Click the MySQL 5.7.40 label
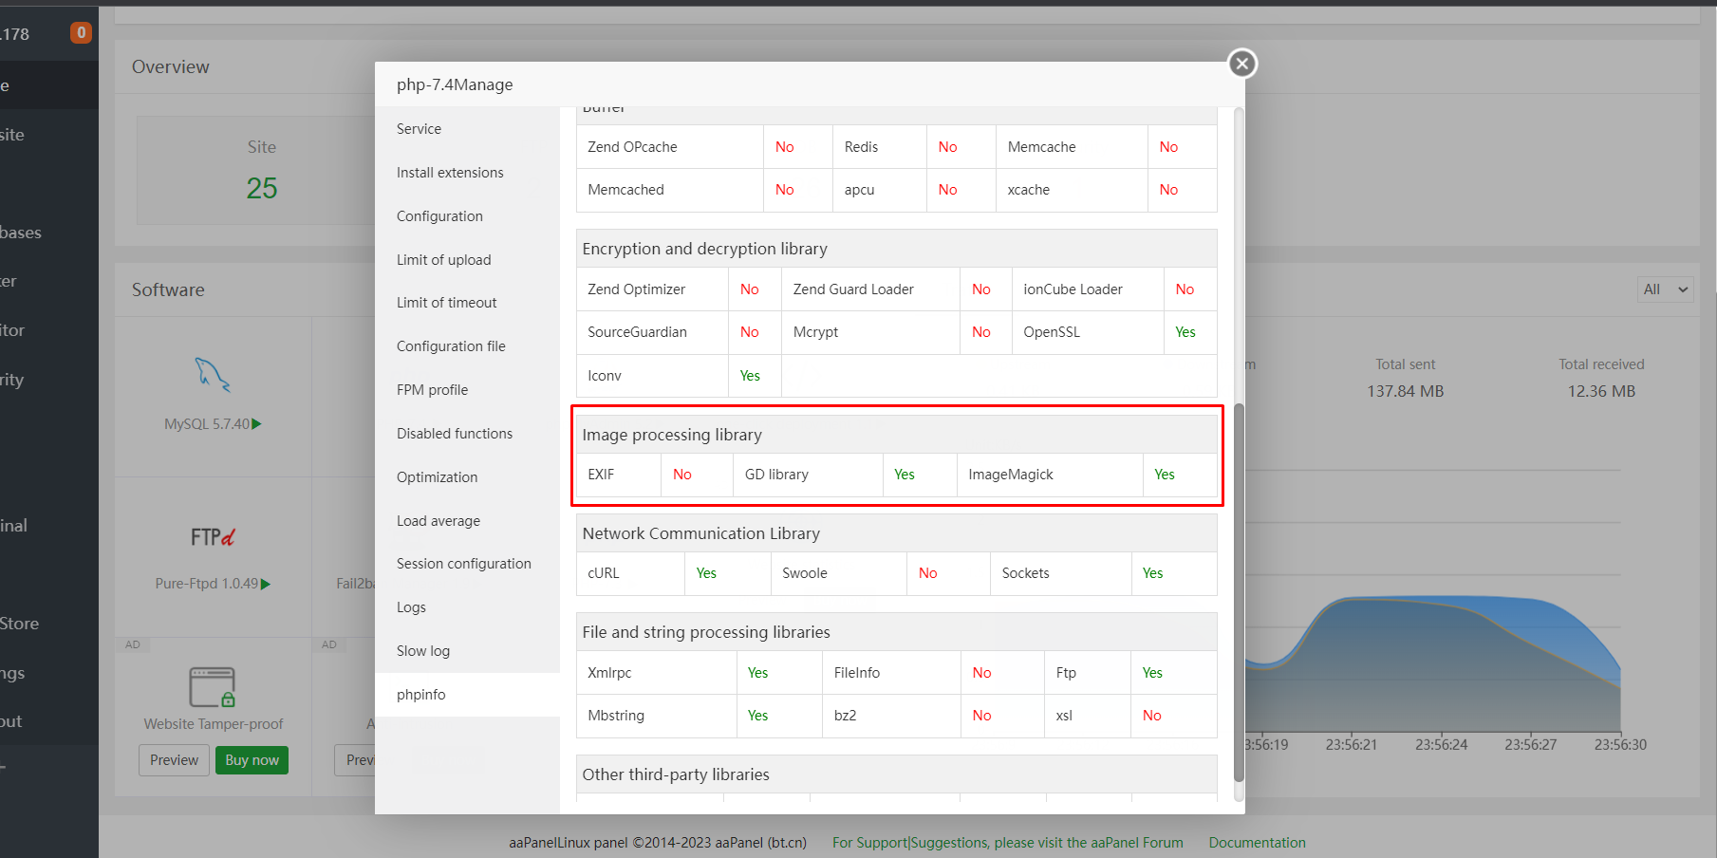This screenshot has height=858, width=1717. coord(207,424)
